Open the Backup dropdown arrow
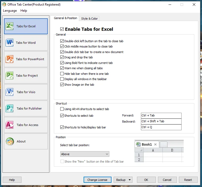The width and height of the screenshot is (202, 187). tap(130, 180)
